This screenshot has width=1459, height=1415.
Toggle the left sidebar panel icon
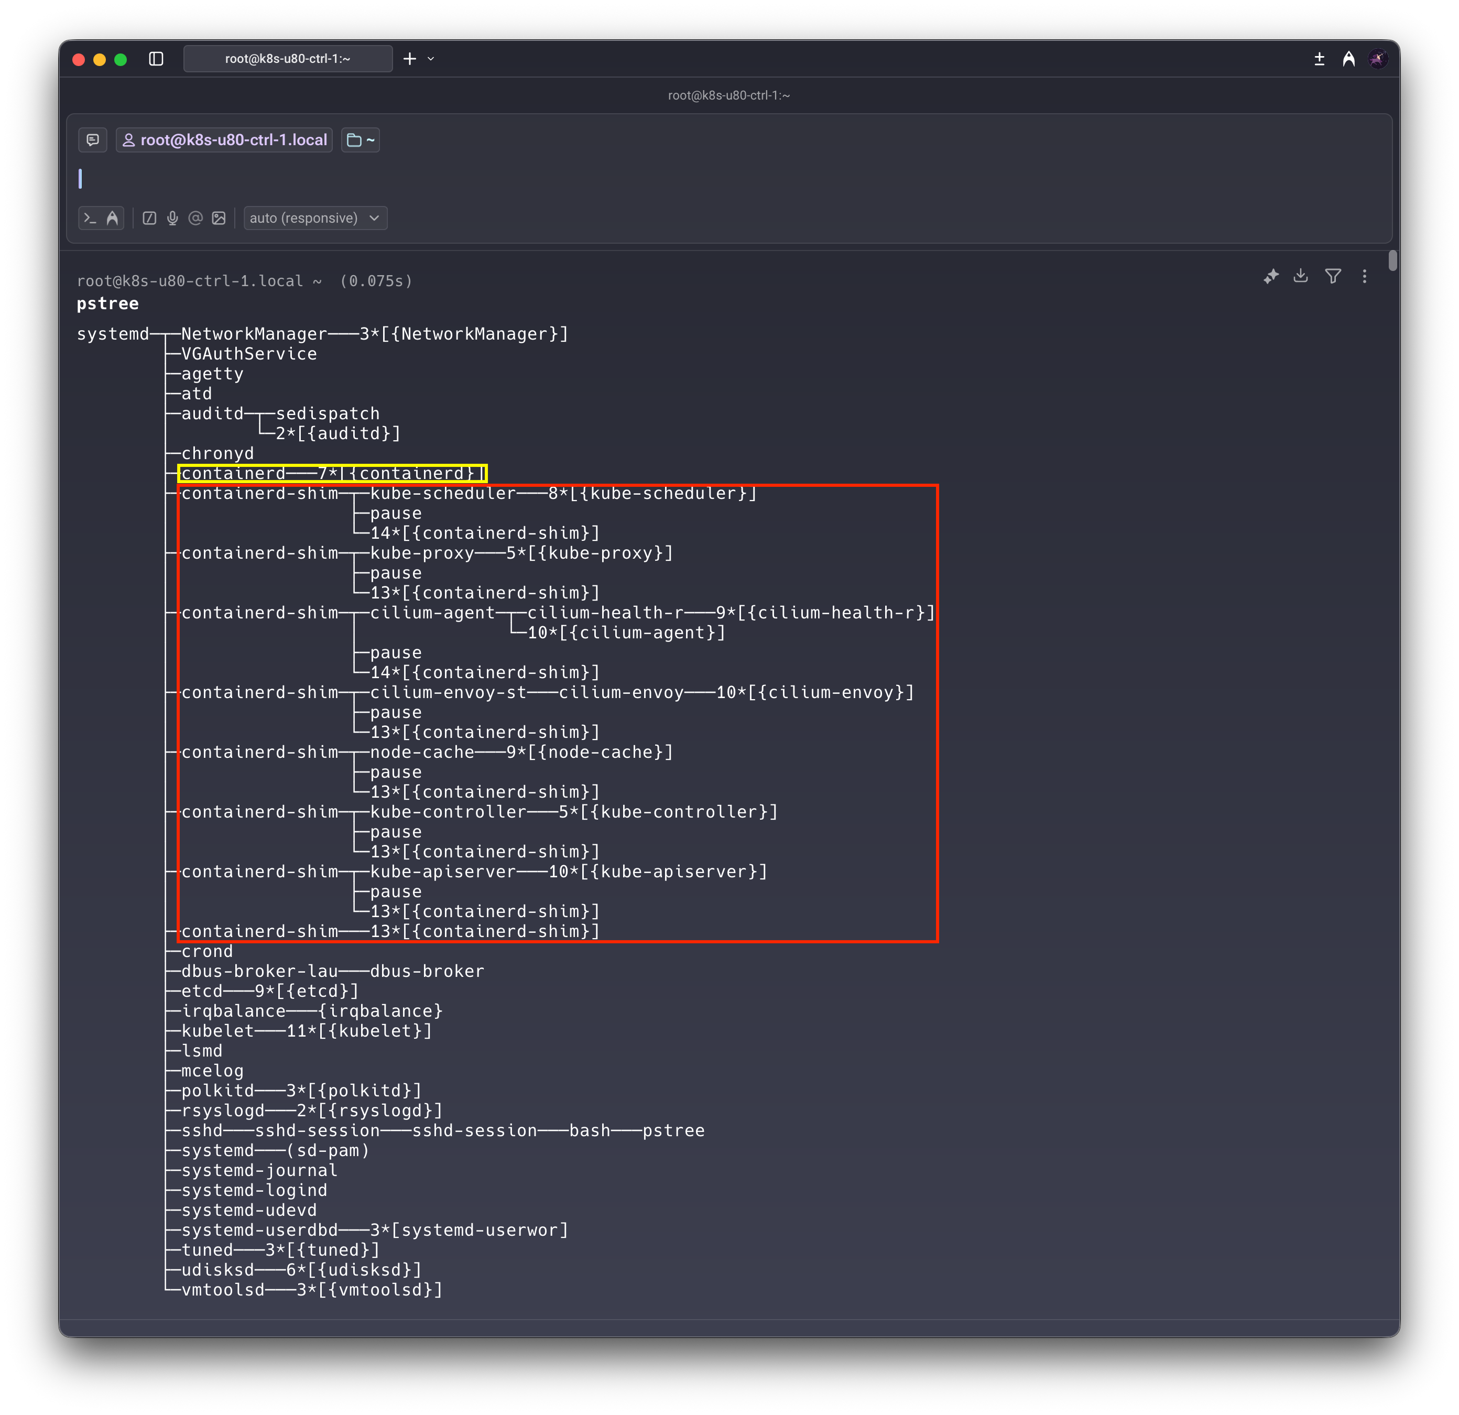pos(156,59)
